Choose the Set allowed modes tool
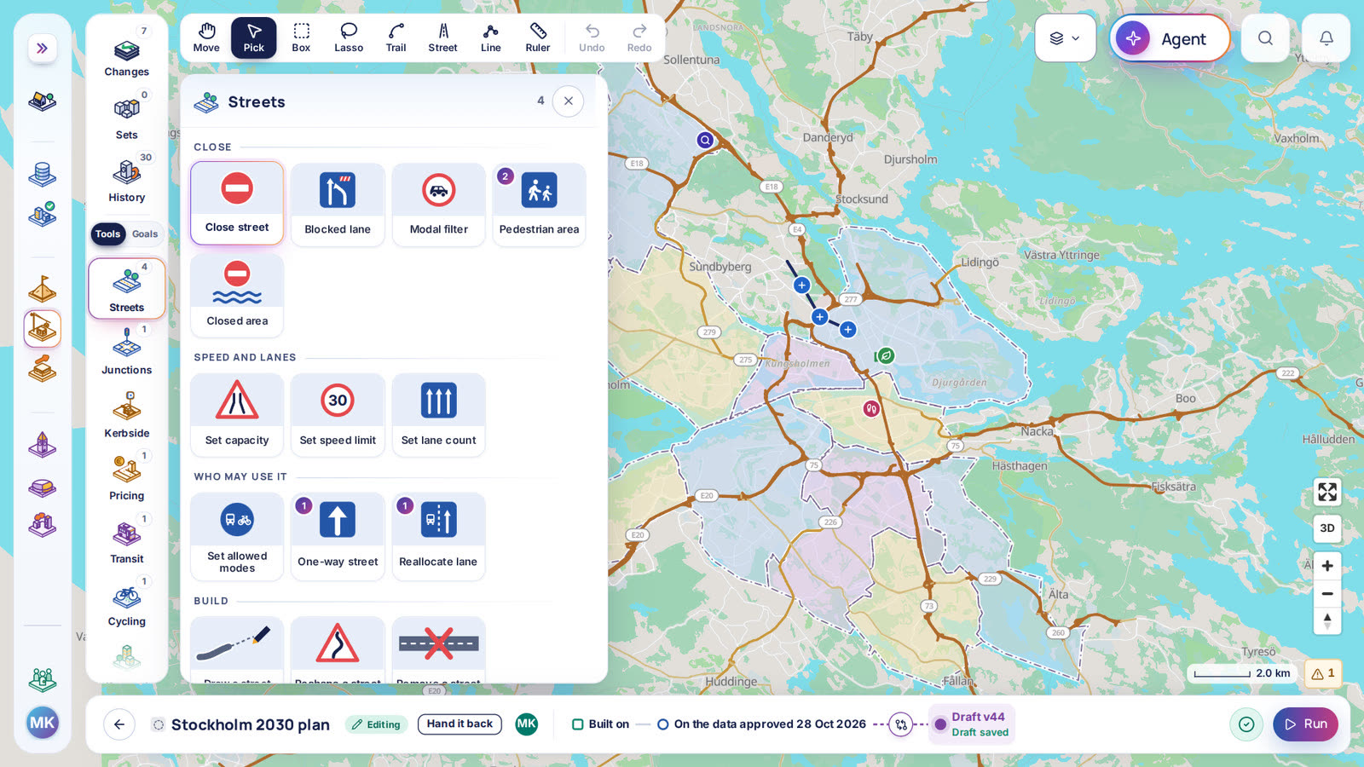This screenshot has width=1364, height=767. [x=237, y=537]
